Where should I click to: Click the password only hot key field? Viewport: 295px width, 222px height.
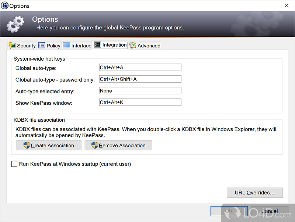pos(140,79)
